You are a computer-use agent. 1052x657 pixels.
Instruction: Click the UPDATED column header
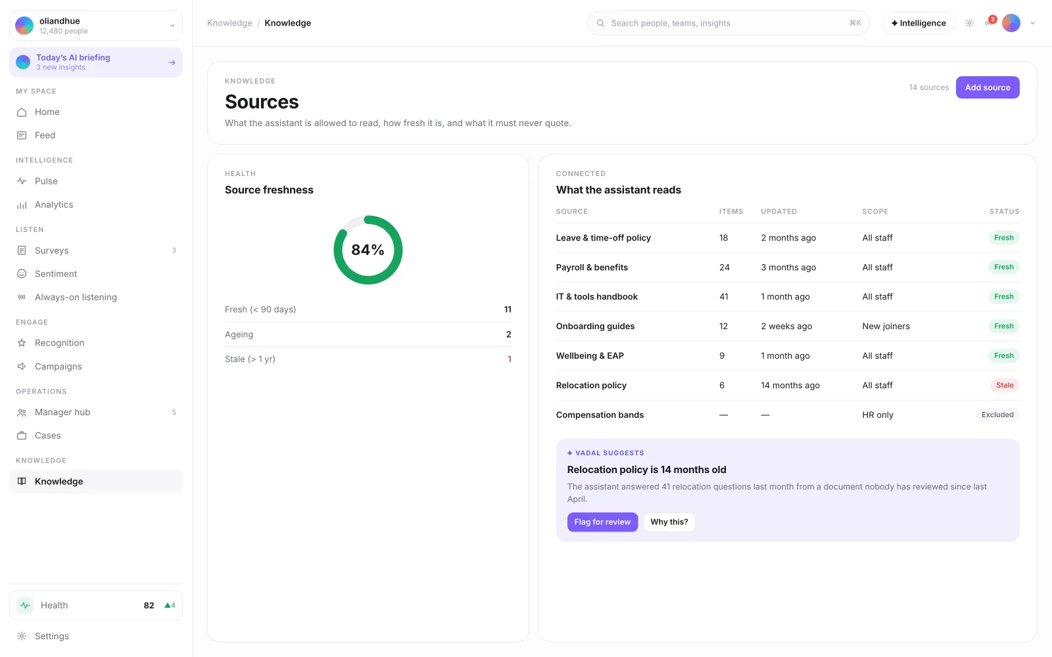click(779, 212)
